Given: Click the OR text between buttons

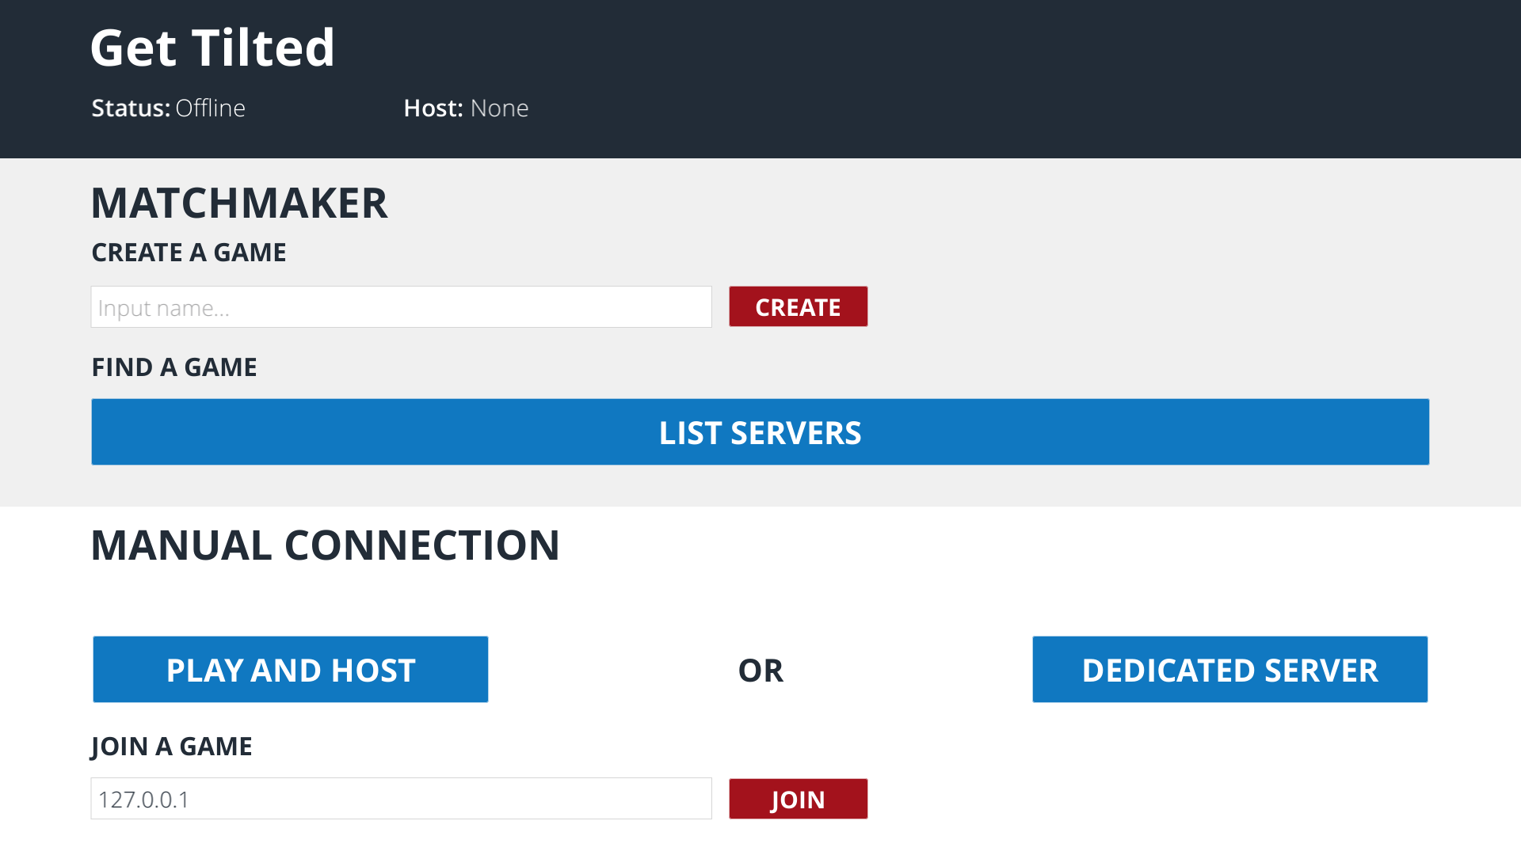Looking at the screenshot, I should coord(760,671).
